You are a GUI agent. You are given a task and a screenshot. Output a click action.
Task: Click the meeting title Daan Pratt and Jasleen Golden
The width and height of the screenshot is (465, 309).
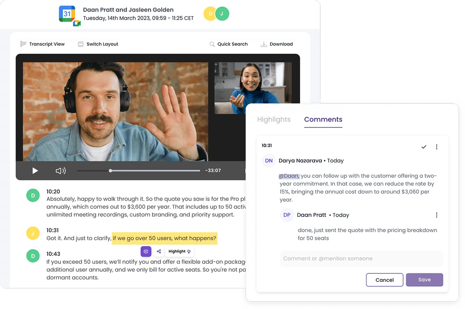point(128,10)
